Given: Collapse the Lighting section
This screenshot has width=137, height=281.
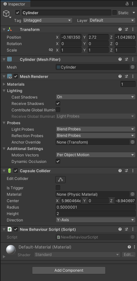Looking at the screenshot, I should 4,91.
